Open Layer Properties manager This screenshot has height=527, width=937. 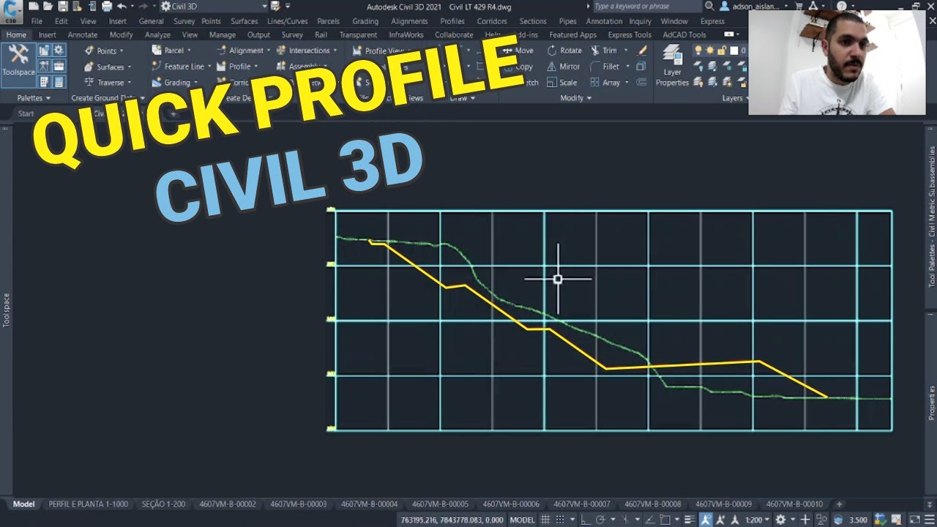tap(672, 66)
